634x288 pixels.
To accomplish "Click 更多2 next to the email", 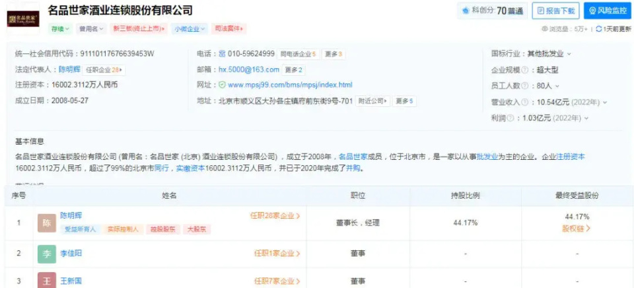I will click(293, 70).
